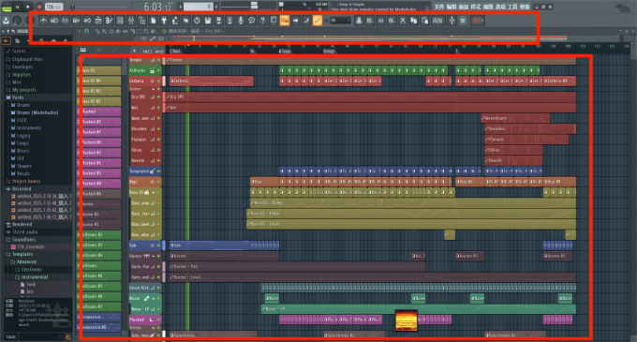Screen dimensions: 637x342
Task: Mute the Cerbera track
Action: pos(159,81)
